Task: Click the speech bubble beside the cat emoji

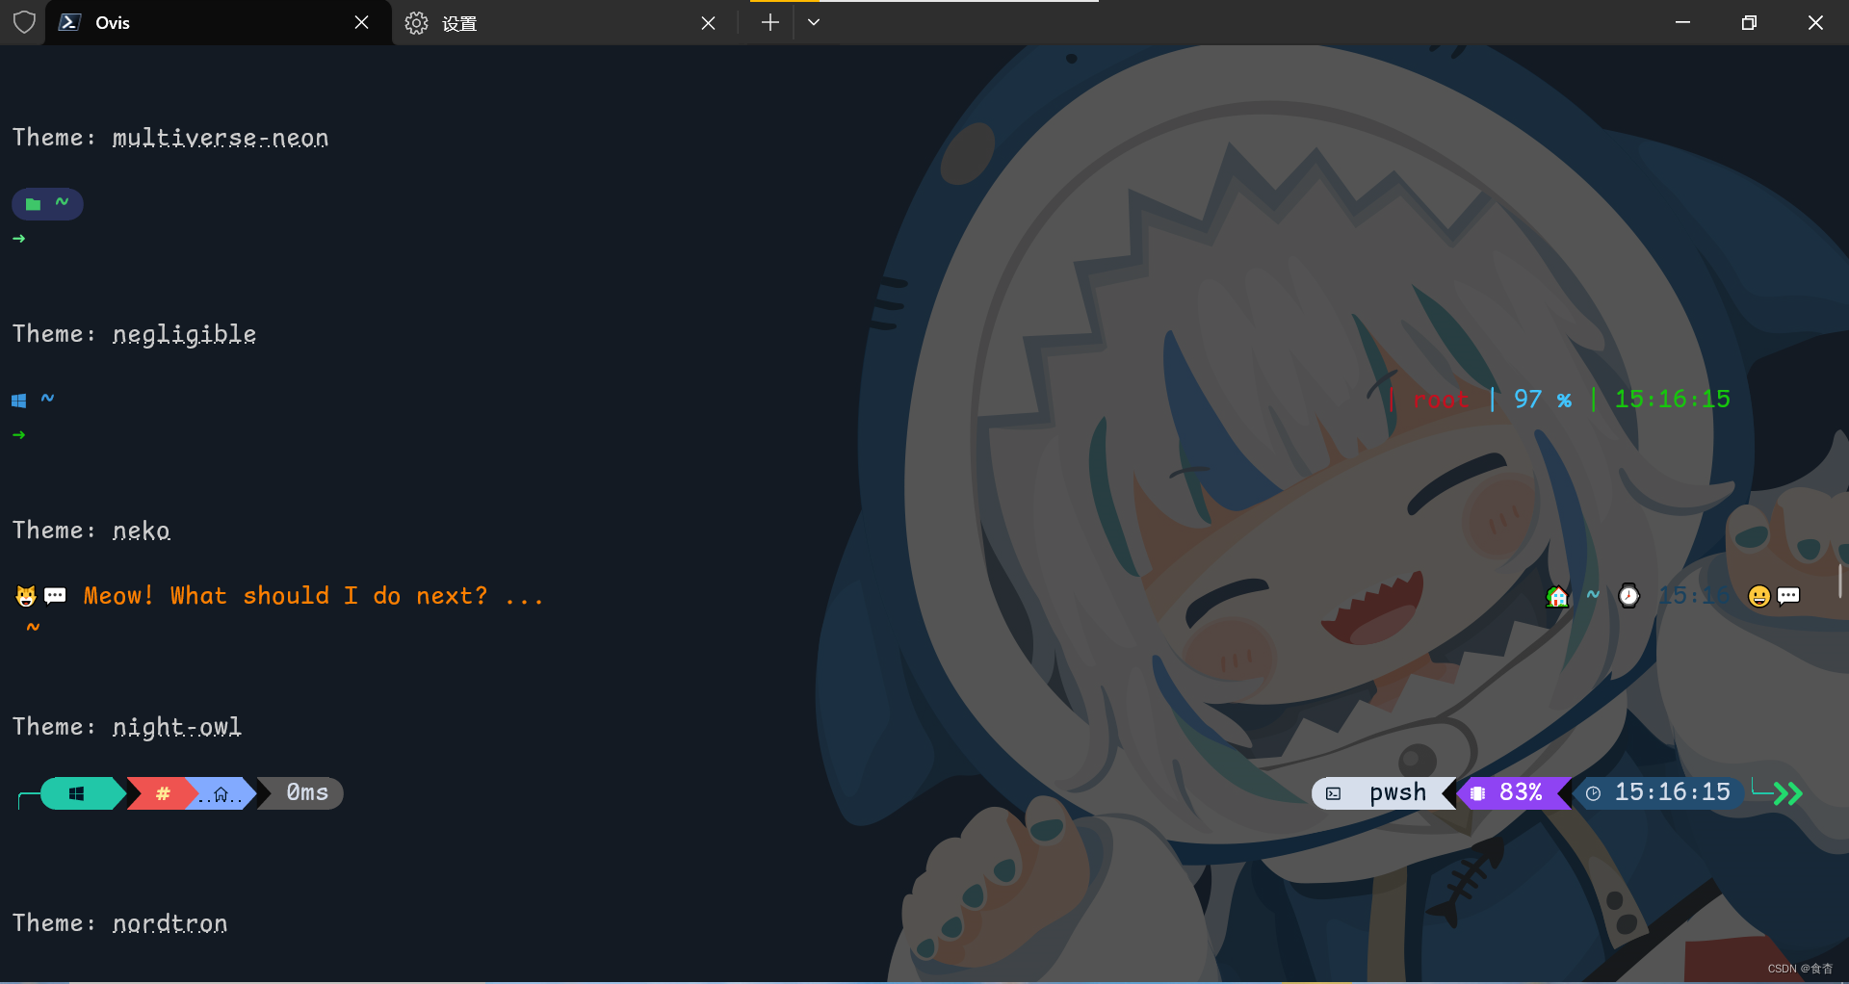Action: click(55, 596)
